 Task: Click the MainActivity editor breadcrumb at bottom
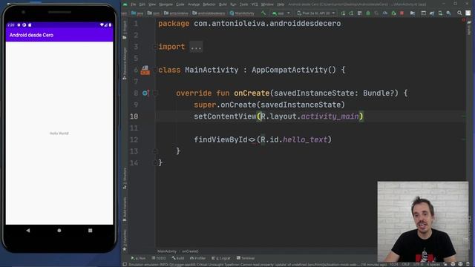click(x=166, y=251)
